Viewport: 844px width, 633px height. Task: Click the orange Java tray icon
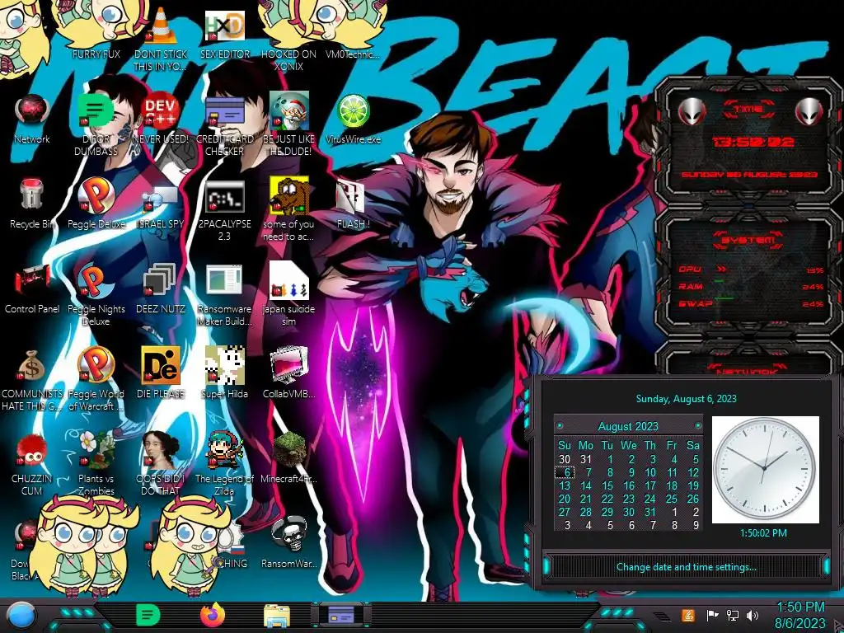[688, 615]
